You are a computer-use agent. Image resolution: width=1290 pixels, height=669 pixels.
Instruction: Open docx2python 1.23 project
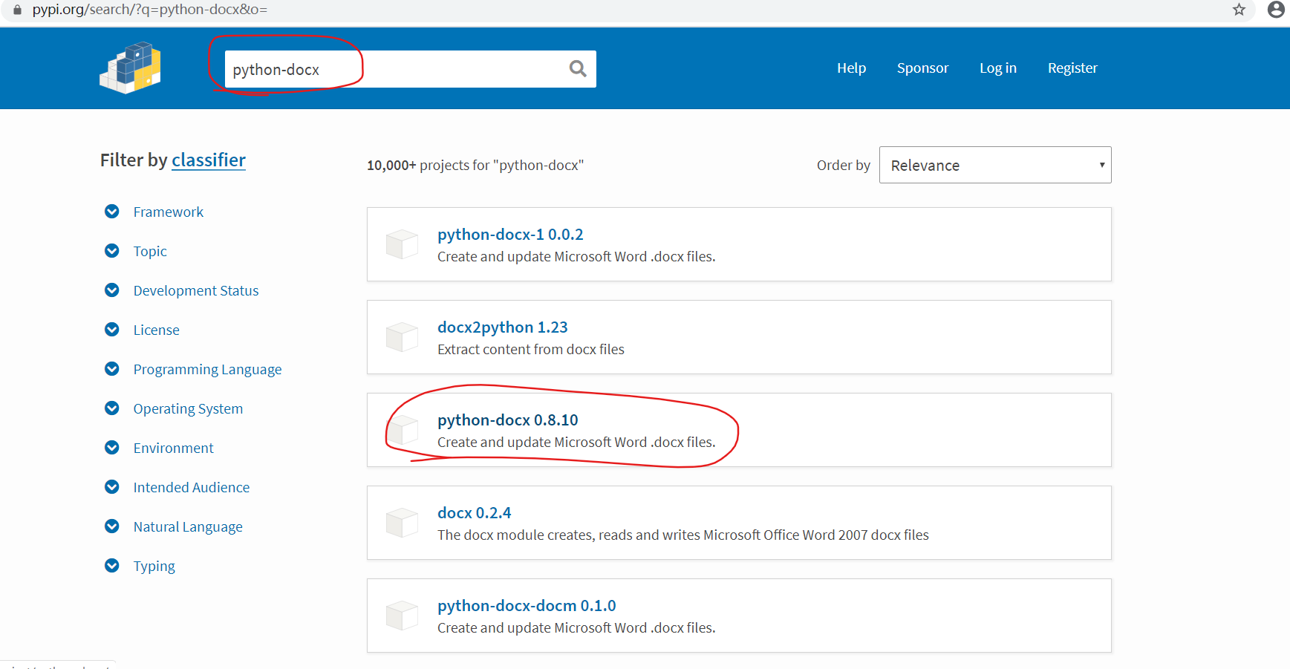pyautogui.click(x=503, y=327)
